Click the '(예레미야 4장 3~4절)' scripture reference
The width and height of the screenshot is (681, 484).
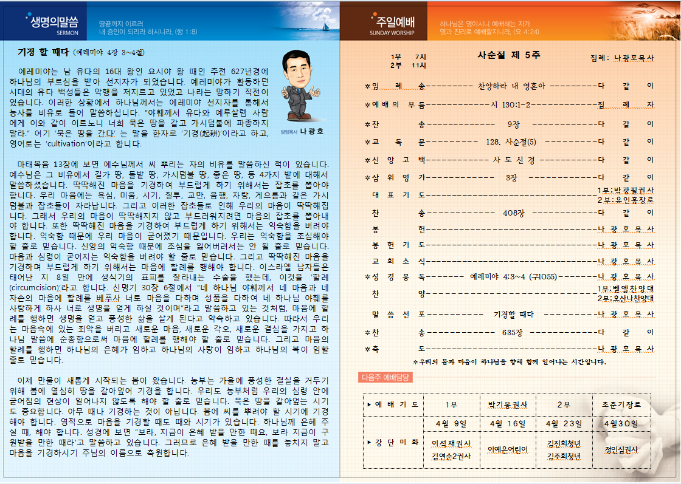click(109, 53)
